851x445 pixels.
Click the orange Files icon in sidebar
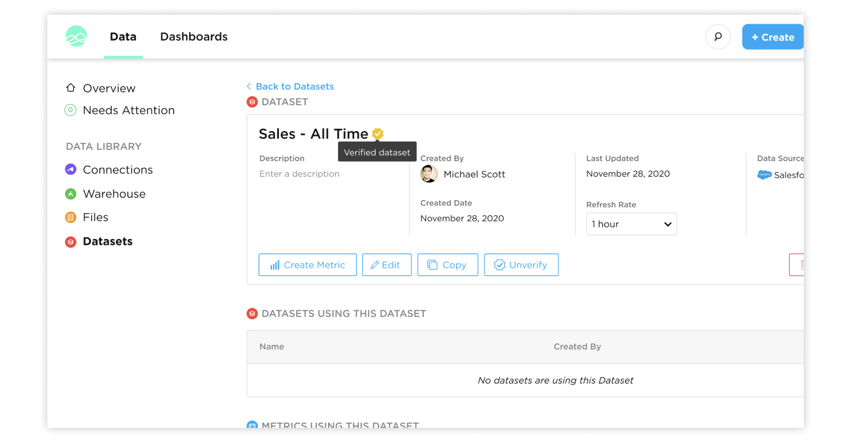point(70,218)
